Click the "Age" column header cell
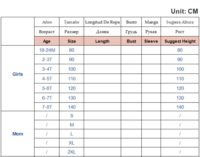Image resolution: width=200 pixels, height=157 pixels. [47, 41]
